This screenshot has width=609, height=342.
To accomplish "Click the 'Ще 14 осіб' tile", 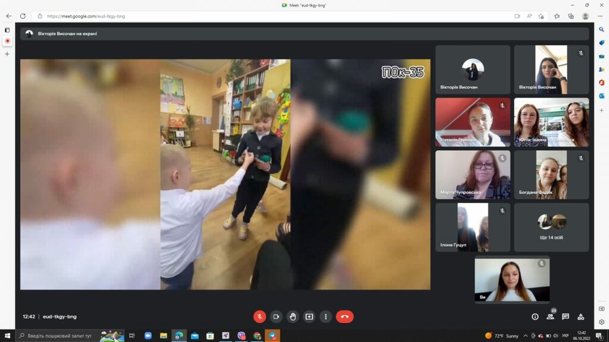I will 551,227.
